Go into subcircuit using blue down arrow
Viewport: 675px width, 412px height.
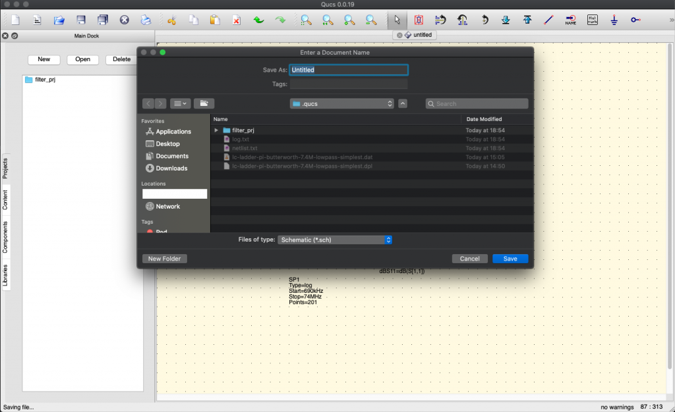click(506, 20)
